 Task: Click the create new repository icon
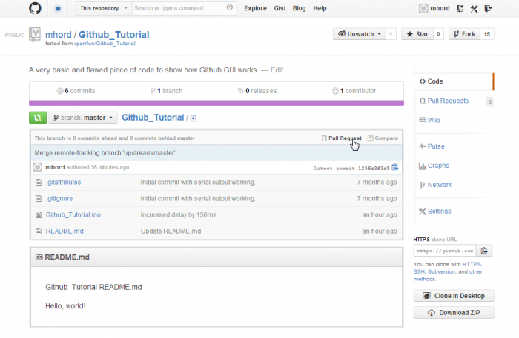[x=460, y=9]
